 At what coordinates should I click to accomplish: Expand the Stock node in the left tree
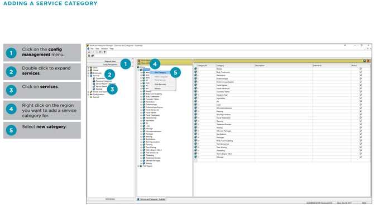point(89,68)
